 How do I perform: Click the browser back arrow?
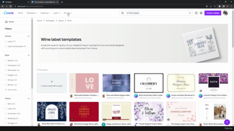point(3,7)
